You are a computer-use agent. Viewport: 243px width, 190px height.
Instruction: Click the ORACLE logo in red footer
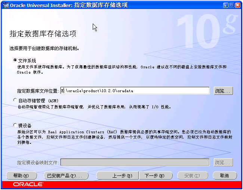[x=28, y=184]
